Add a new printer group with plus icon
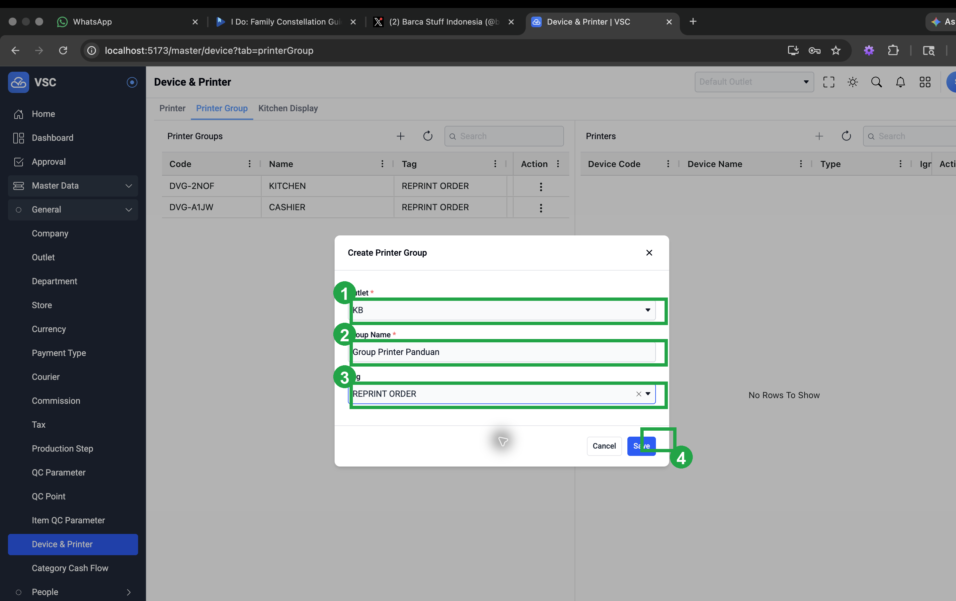Viewport: 956px width, 601px height. (x=401, y=136)
